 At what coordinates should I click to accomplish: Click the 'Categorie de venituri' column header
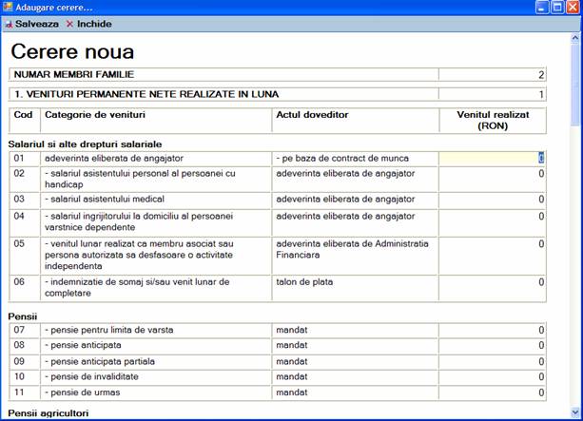pos(95,114)
